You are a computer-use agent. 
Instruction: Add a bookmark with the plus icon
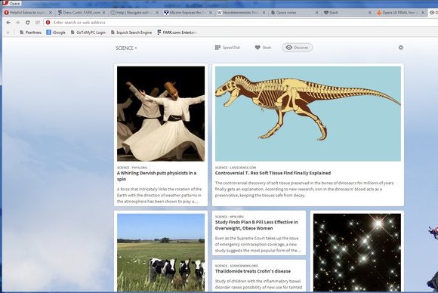tap(8, 32)
